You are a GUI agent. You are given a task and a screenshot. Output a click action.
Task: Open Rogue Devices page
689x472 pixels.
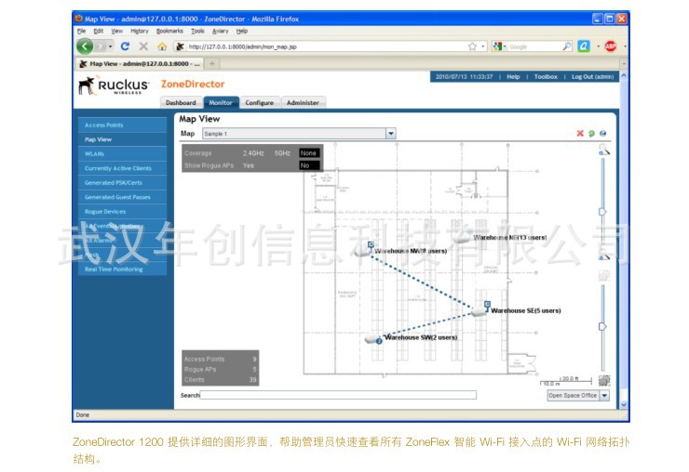pos(123,212)
